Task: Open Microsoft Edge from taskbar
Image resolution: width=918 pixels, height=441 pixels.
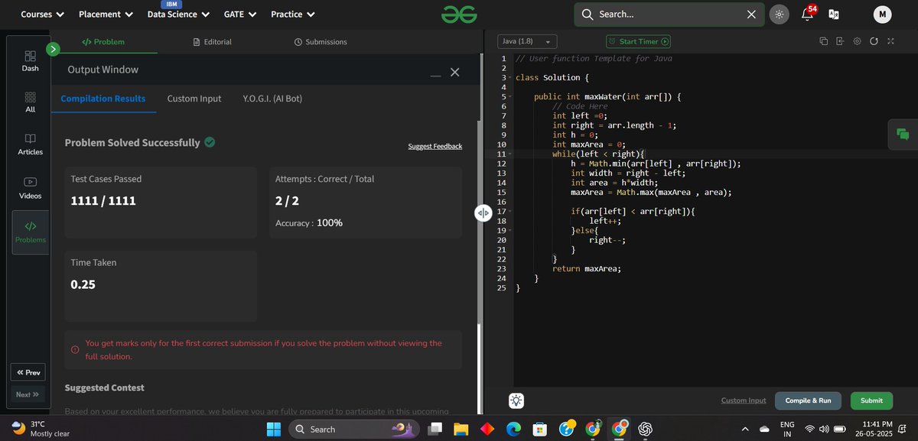Action: point(513,429)
